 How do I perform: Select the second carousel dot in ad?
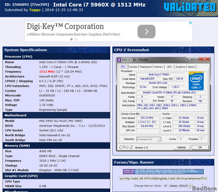(x=76, y=39)
